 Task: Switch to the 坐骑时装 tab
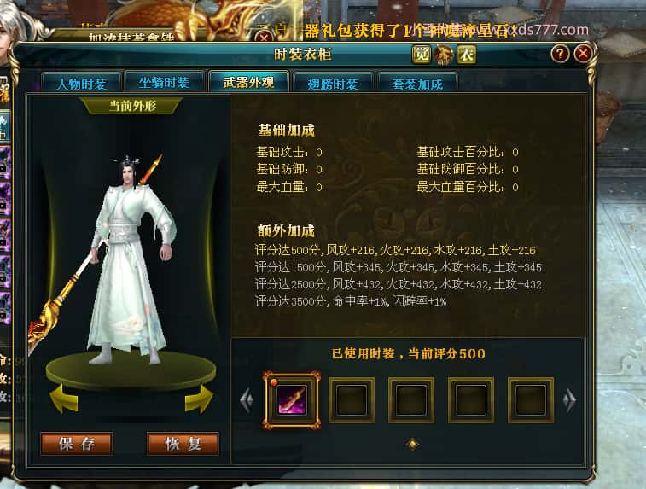click(164, 83)
